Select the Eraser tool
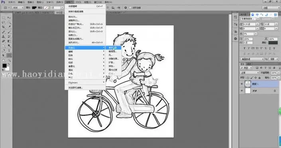281x148 pixels. [4, 41]
